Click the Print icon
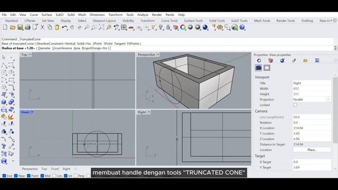 (27, 27)
